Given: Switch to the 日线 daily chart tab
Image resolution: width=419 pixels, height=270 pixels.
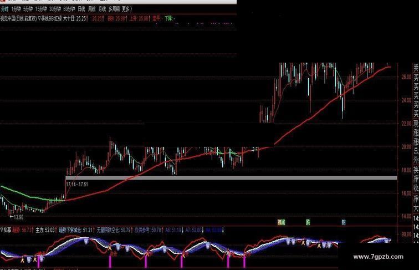Looking at the screenshot, I should pos(81,9).
